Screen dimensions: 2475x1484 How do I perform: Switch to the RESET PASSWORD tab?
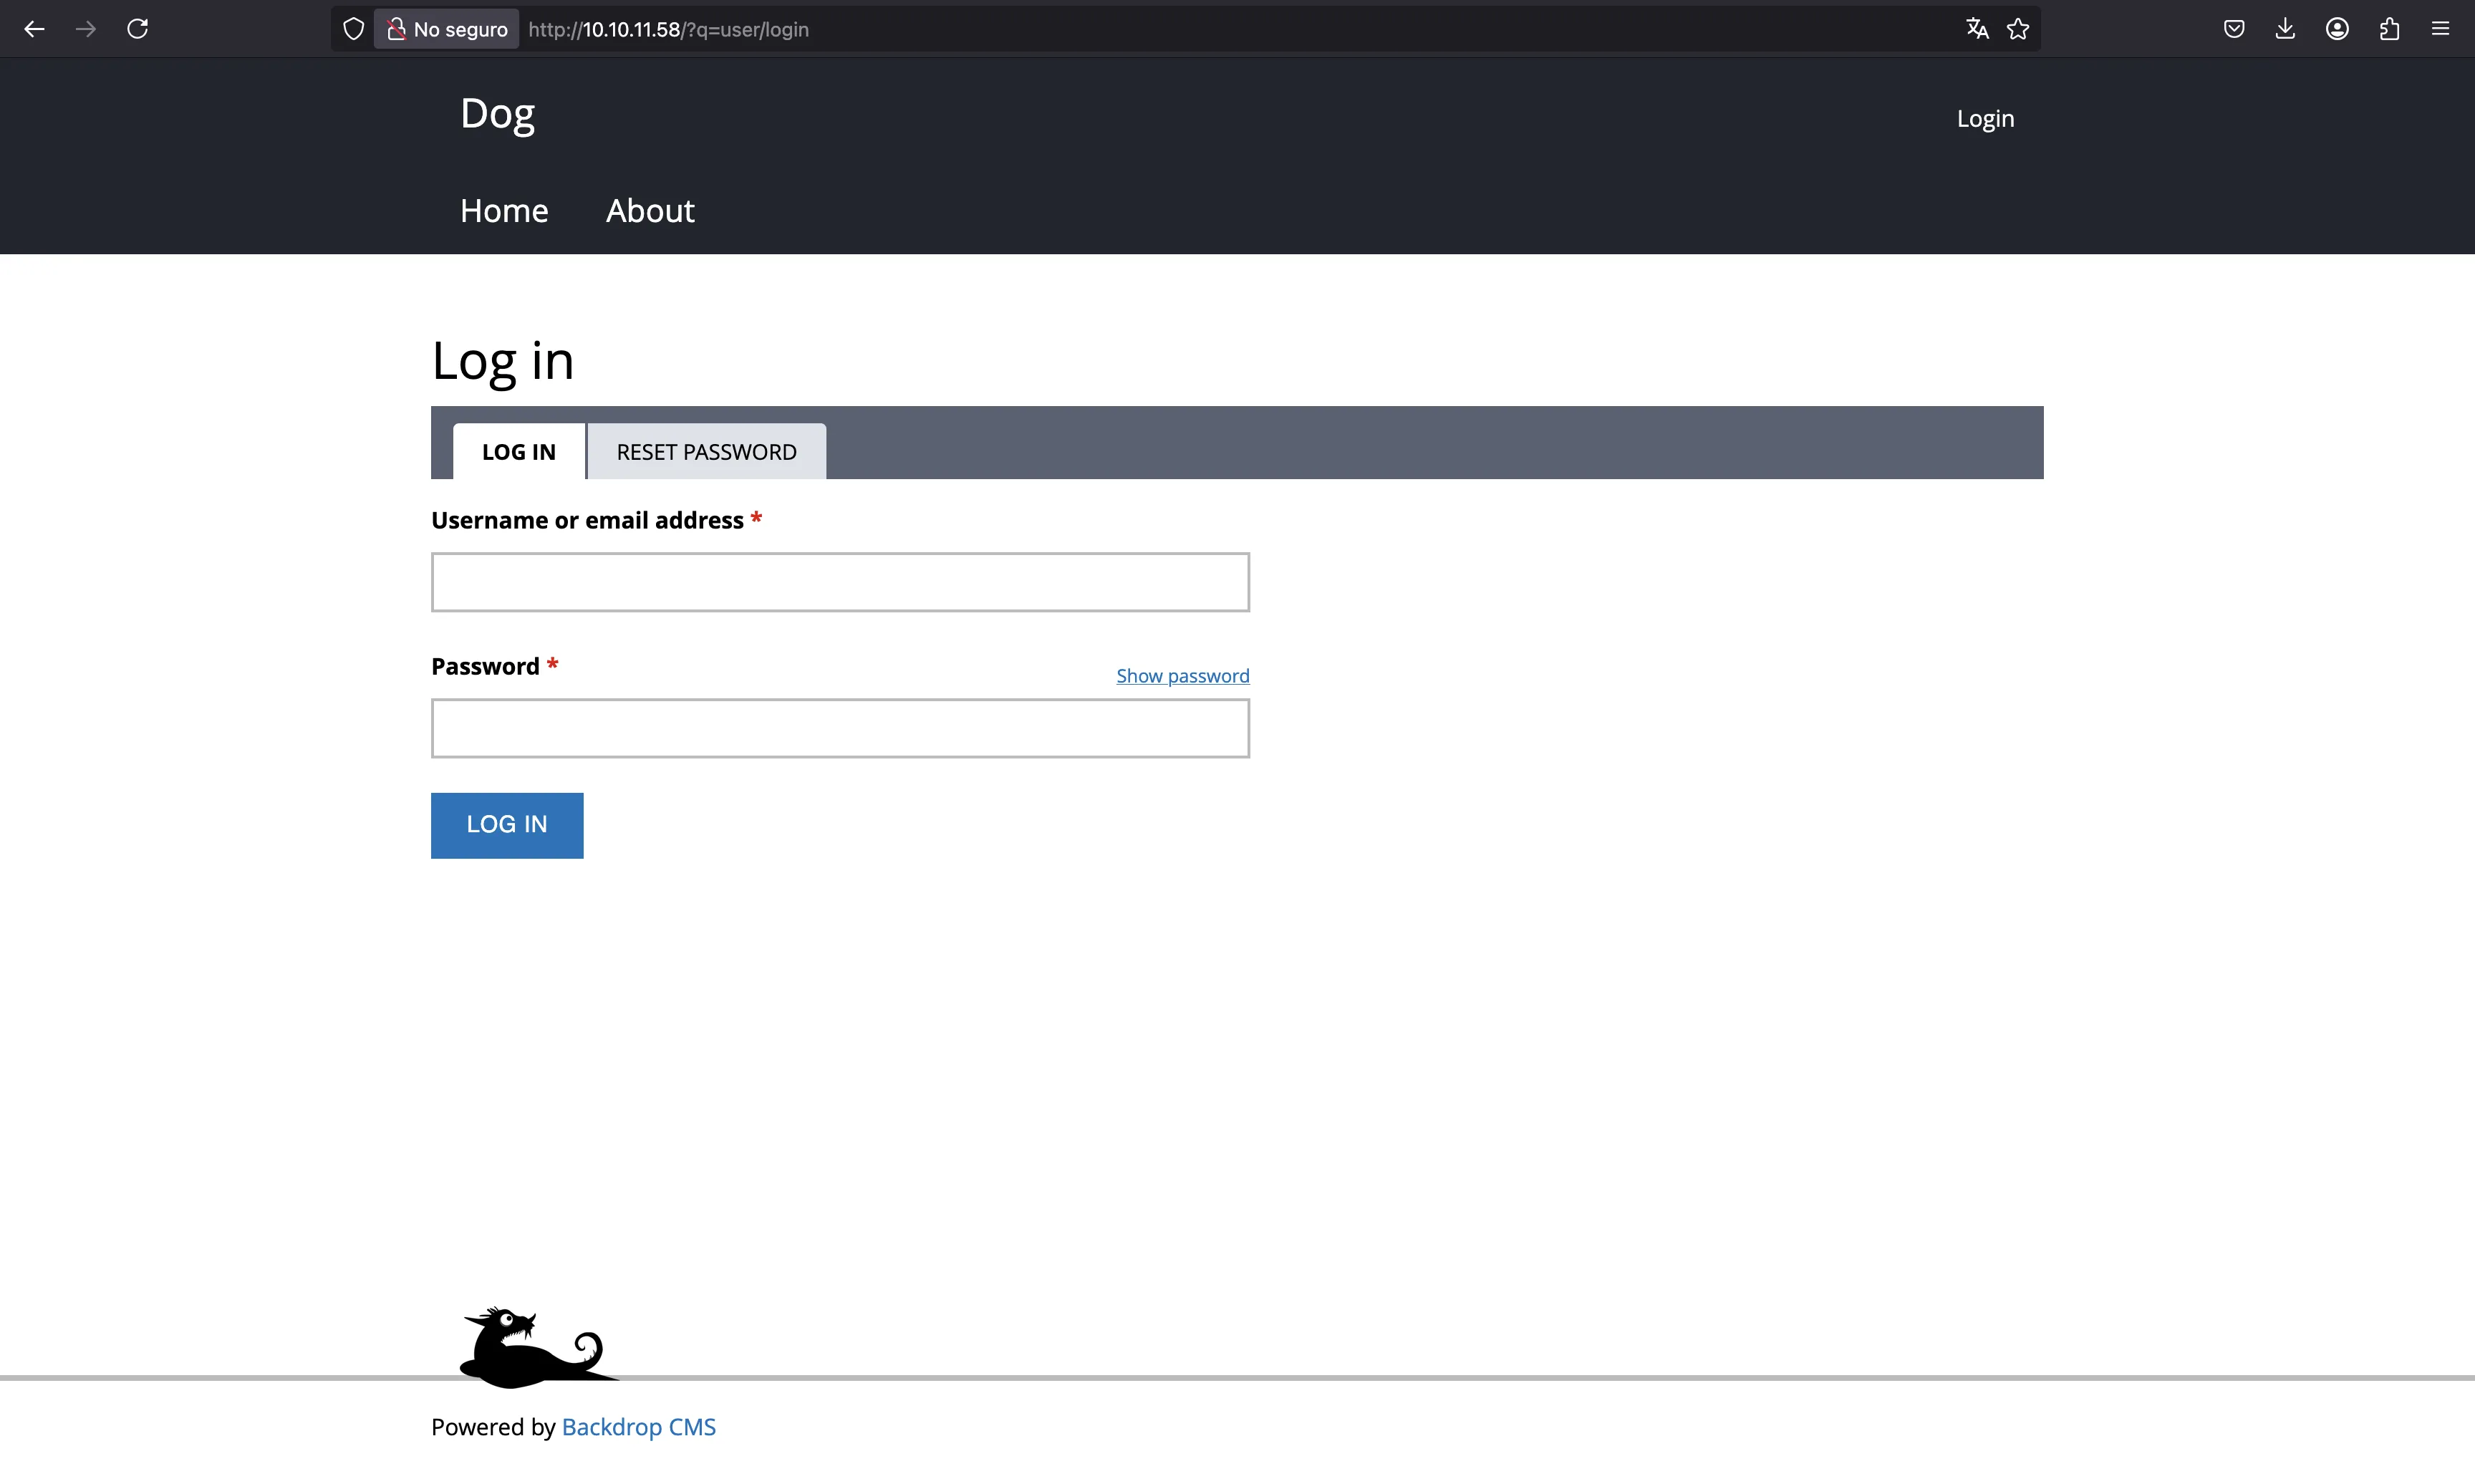point(707,451)
